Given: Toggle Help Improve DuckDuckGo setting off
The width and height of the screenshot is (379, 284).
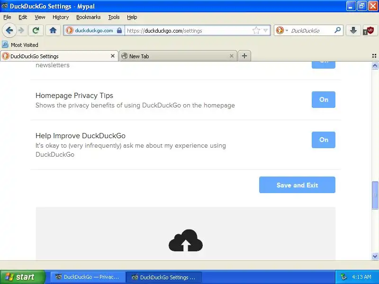Looking at the screenshot, I should point(324,140).
